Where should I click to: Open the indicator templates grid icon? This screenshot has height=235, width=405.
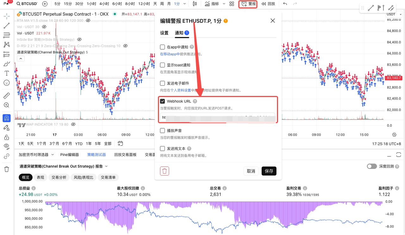click(x=232, y=4)
